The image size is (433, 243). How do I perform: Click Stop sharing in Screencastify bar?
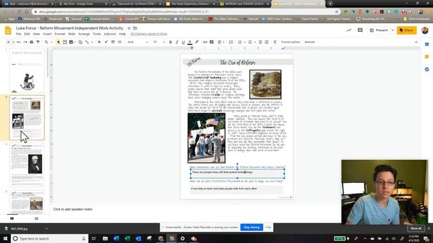252,227
